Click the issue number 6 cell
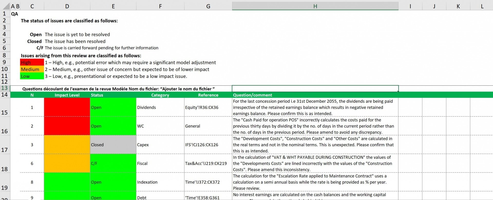The image size is (493, 200). [32, 163]
